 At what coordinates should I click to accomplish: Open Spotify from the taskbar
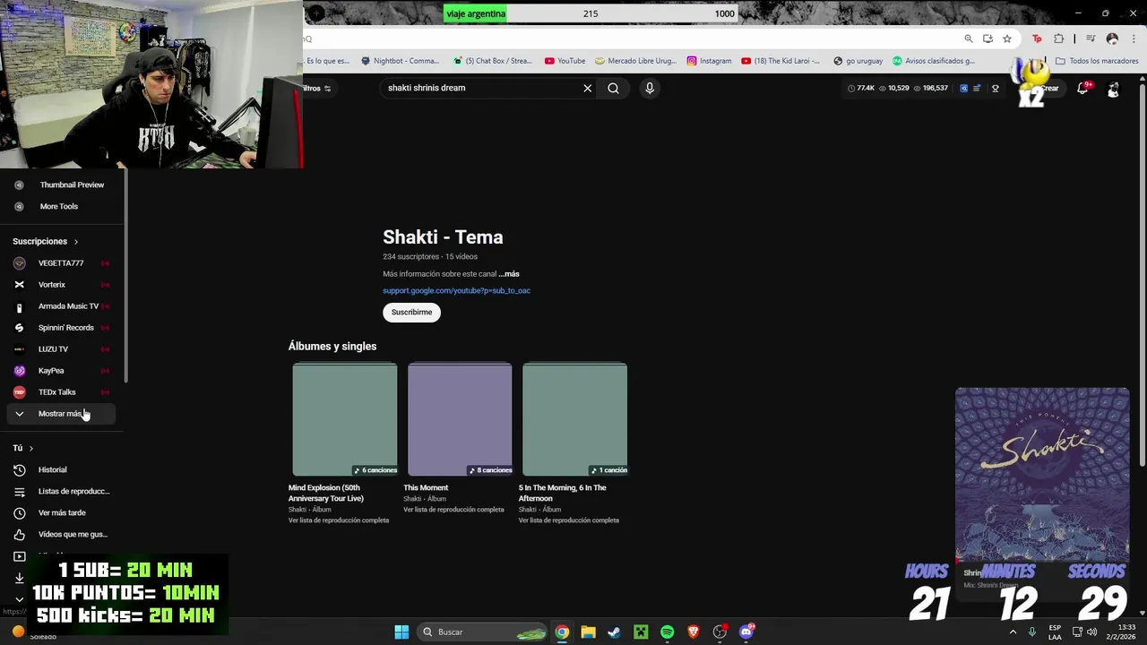point(667,632)
